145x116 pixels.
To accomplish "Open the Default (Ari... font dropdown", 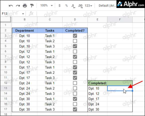I will point(107,6).
